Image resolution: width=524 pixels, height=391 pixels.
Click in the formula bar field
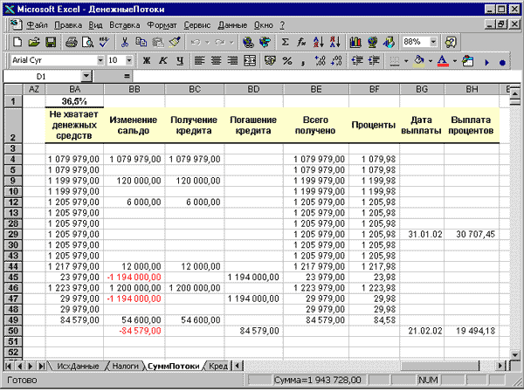327,77
